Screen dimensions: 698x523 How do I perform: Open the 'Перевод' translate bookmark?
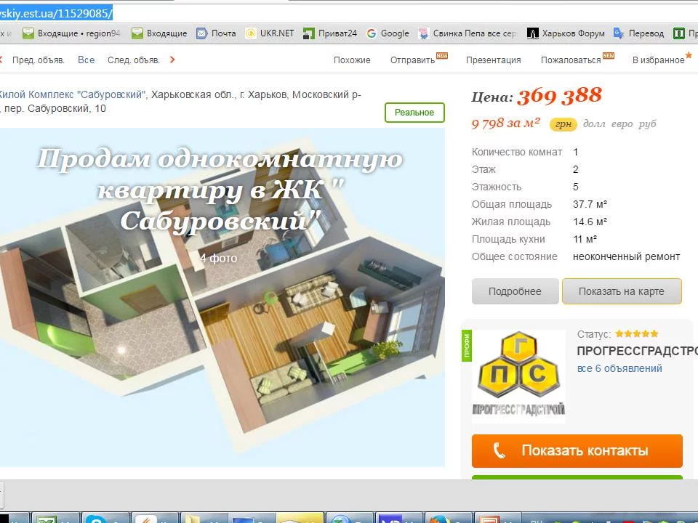tap(638, 33)
